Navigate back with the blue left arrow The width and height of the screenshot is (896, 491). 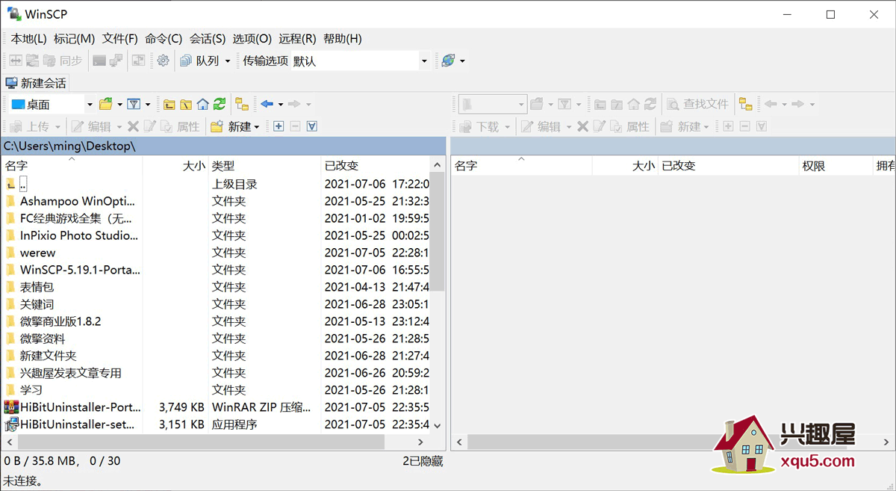pos(267,105)
